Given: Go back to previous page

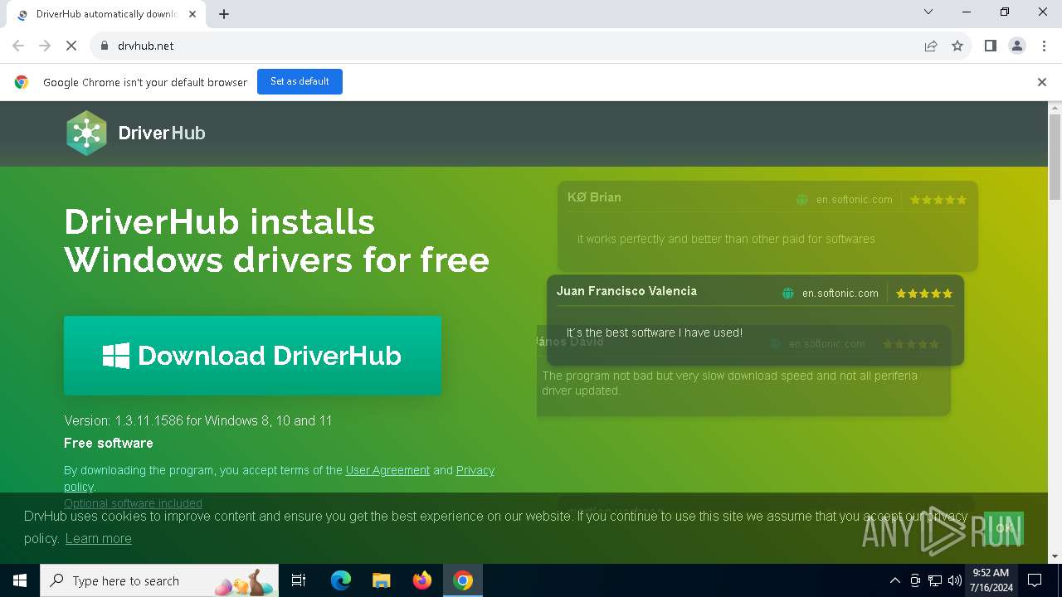Looking at the screenshot, I should coord(18,46).
